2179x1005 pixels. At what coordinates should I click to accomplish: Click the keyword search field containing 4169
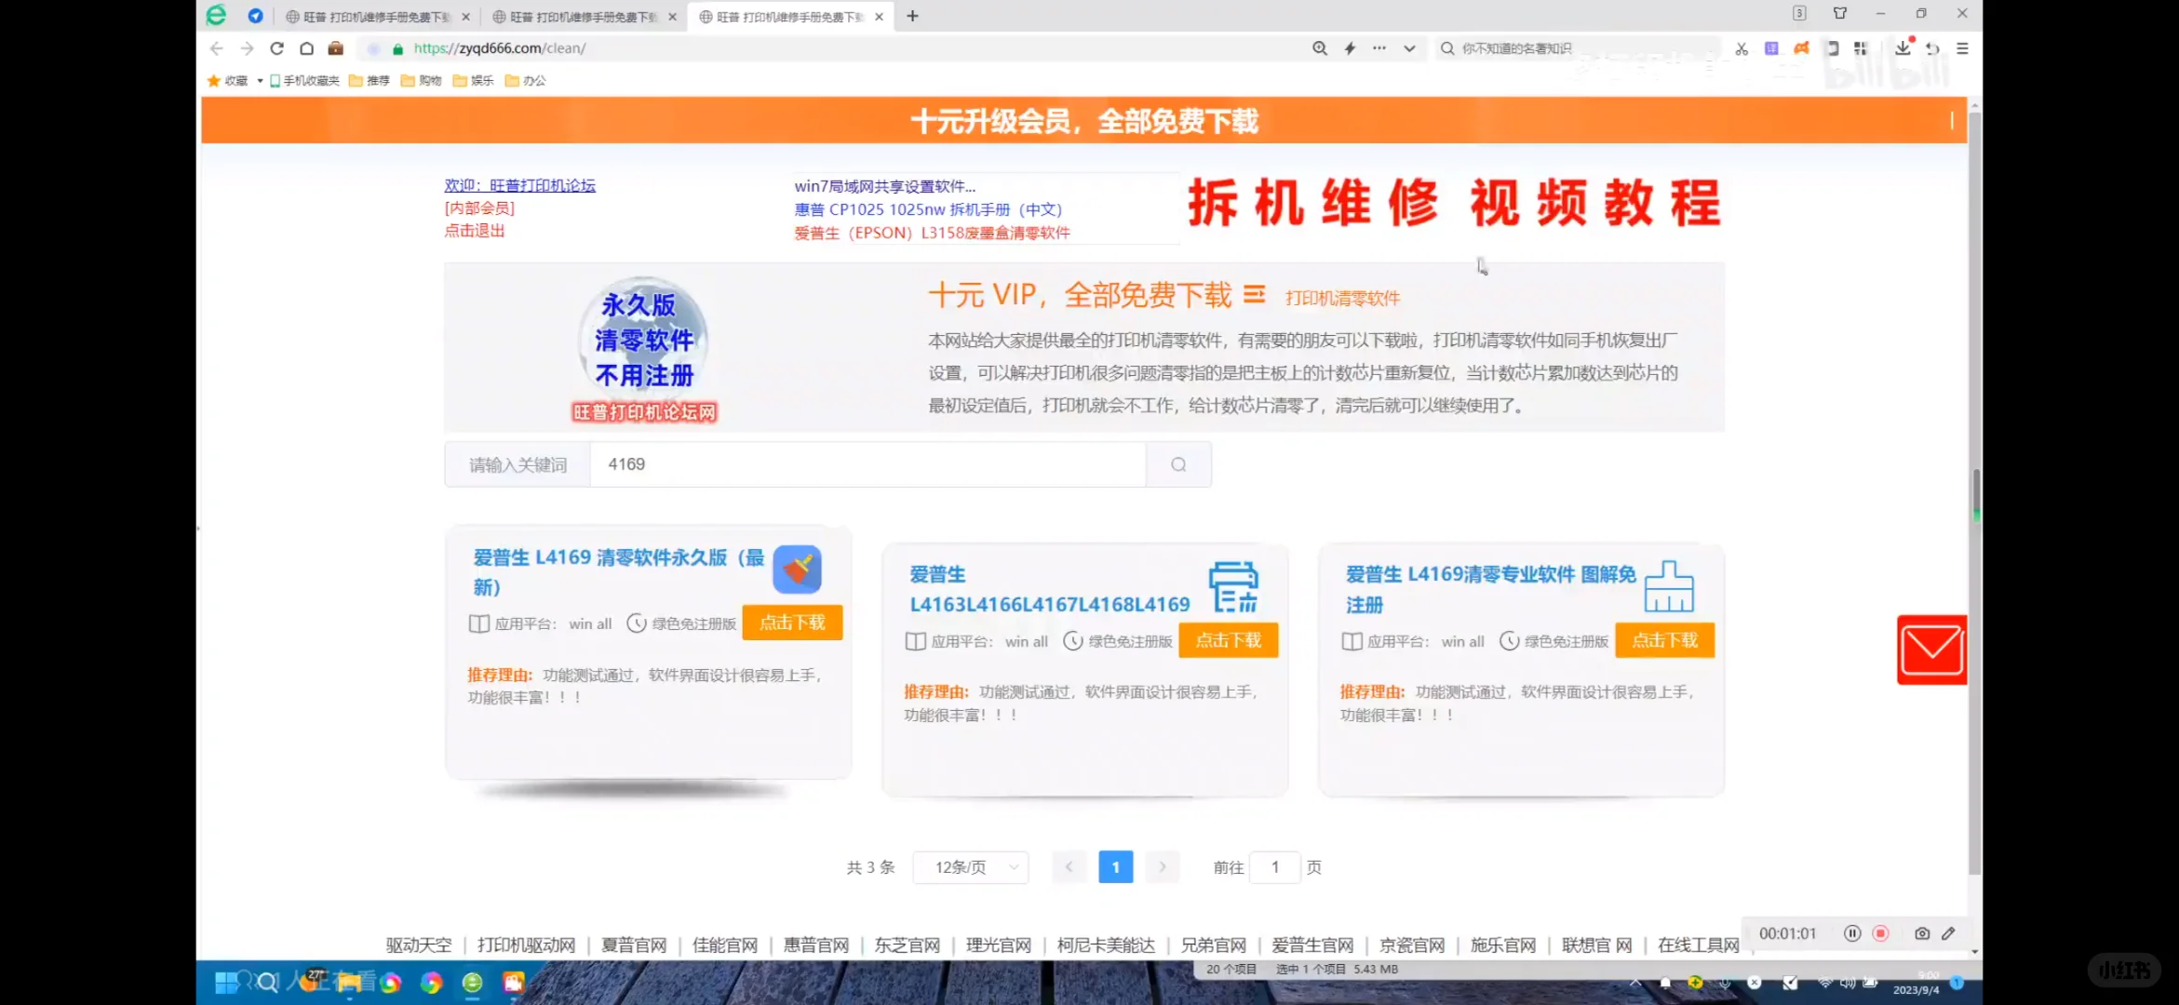(866, 463)
